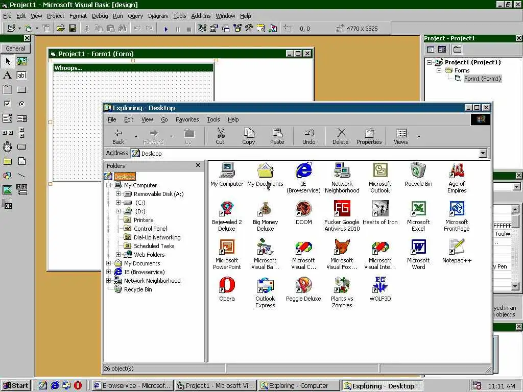Collapse the Forms node in Project tree
Screen dimensions: 523x392
(439, 70)
